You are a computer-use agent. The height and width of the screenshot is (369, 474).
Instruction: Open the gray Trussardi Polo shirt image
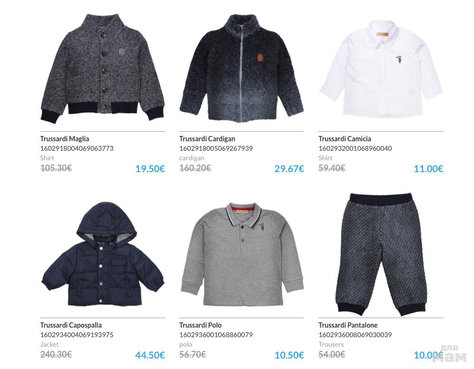tap(242, 254)
